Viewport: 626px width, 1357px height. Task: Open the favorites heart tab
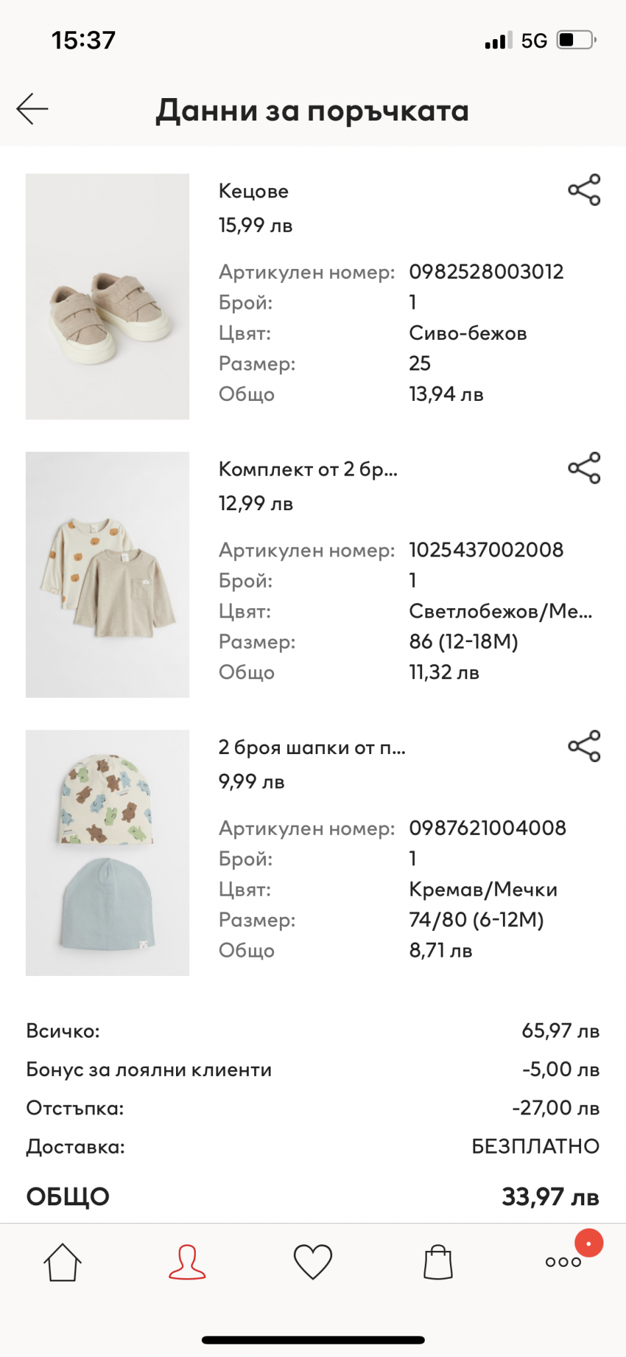coord(312,1262)
